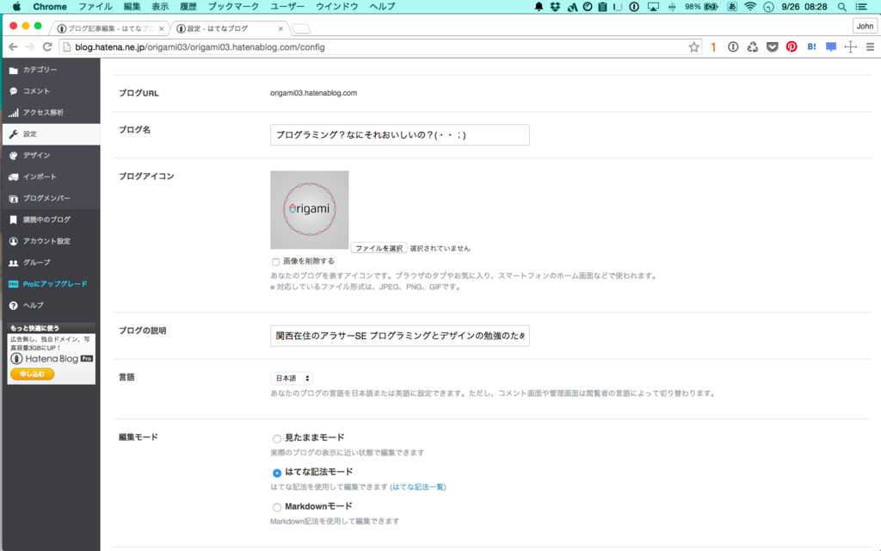
Task: Go back with the back arrow
Action: pos(13,47)
